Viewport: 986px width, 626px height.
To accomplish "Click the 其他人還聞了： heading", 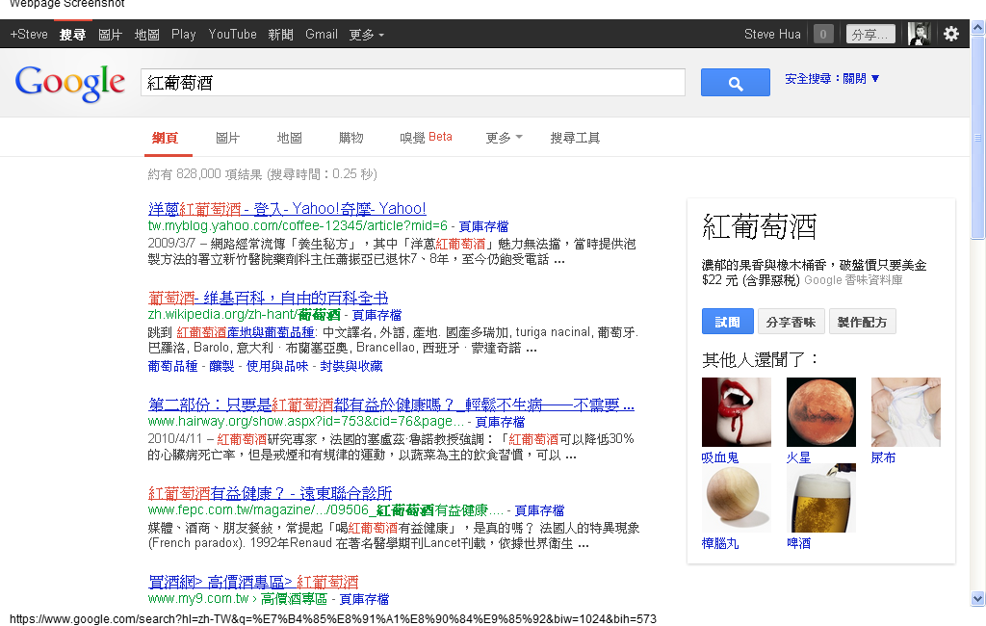I will click(761, 360).
